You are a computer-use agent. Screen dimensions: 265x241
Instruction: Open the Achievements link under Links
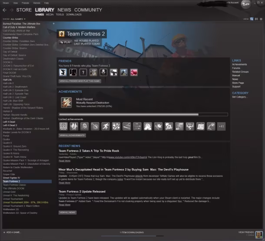click(x=239, y=65)
